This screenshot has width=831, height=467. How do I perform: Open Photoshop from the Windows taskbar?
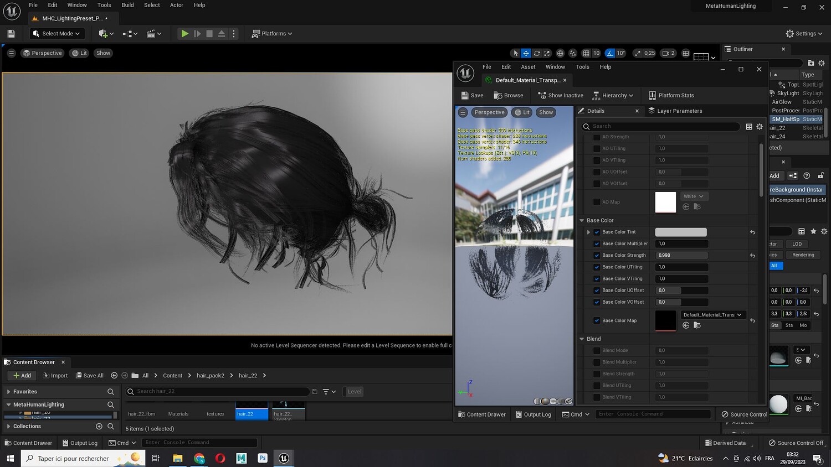click(x=263, y=458)
